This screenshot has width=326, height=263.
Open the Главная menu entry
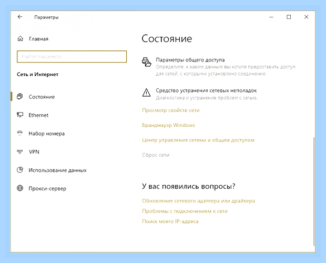pos(38,39)
